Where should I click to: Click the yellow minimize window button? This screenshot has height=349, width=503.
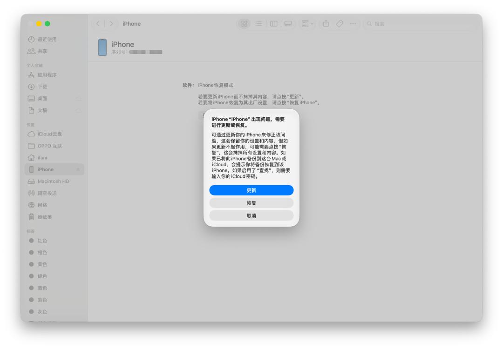[39, 24]
